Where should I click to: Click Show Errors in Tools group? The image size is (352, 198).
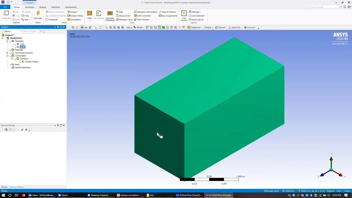(123, 16)
